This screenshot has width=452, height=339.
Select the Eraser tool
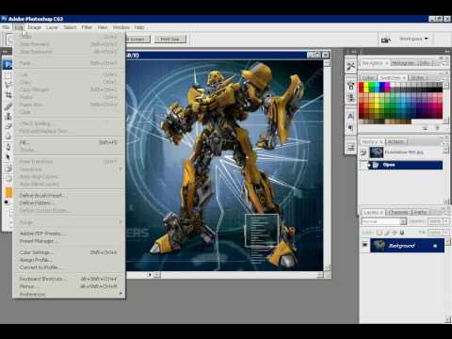pyautogui.click(x=8, y=126)
